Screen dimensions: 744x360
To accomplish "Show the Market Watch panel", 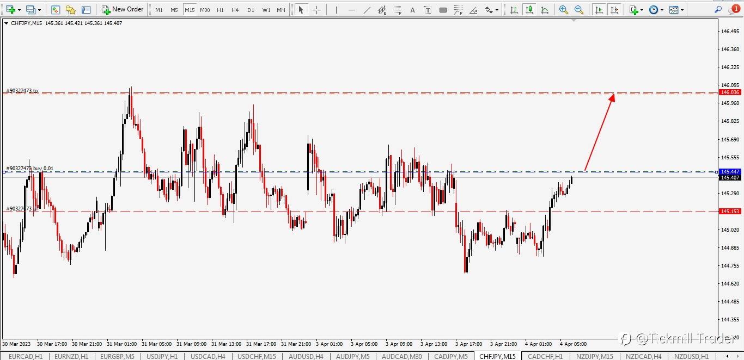I will tap(55, 10).
